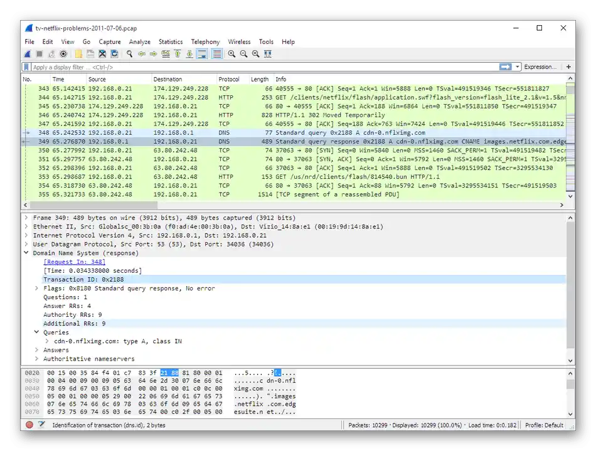Select packet 346 HTTP 302 Moved Temporarily
This screenshot has height=451, width=596.
294,115
